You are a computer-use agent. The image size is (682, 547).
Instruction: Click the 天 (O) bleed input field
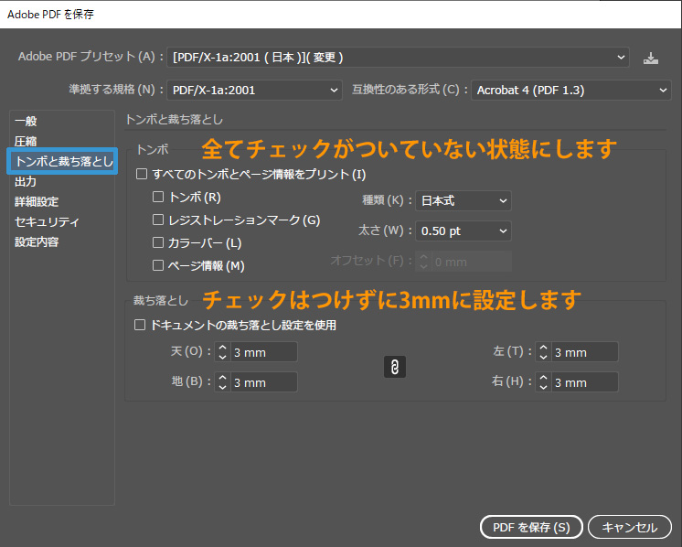click(x=263, y=352)
